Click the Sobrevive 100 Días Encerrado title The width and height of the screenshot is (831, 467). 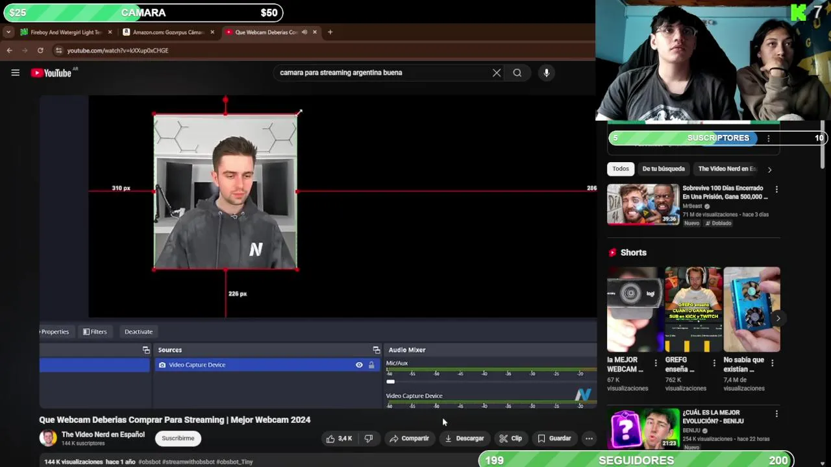pos(725,193)
